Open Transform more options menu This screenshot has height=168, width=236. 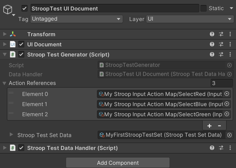pyautogui.click(x=230, y=34)
